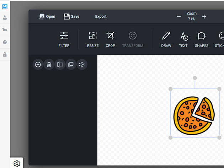
Task: Click the video camera icon in the left sidebar
Action: click(5, 30)
